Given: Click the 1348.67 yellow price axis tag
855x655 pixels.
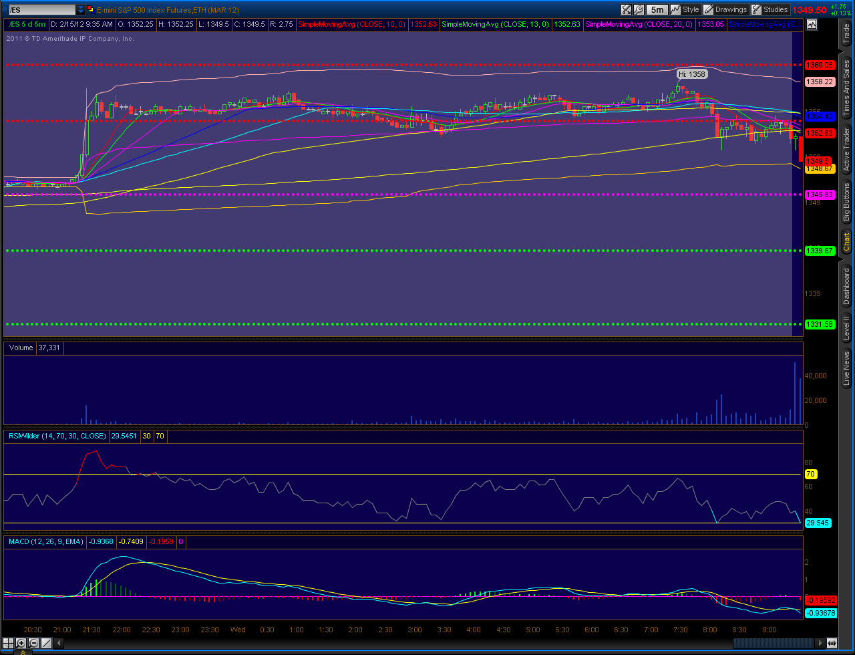Looking at the screenshot, I should point(820,169).
